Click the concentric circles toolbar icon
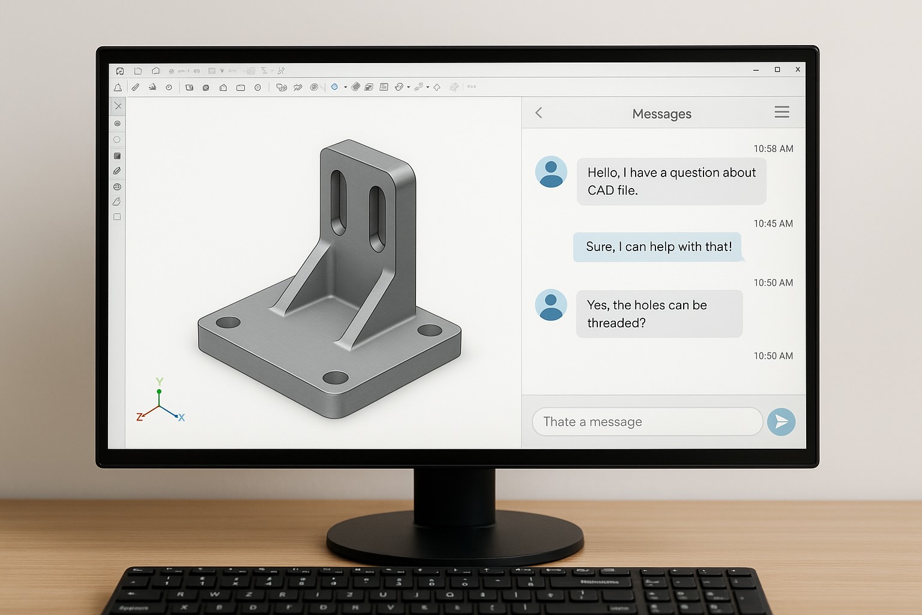The height and width of the screenshot is (615, 922). [x=314, y=87]
